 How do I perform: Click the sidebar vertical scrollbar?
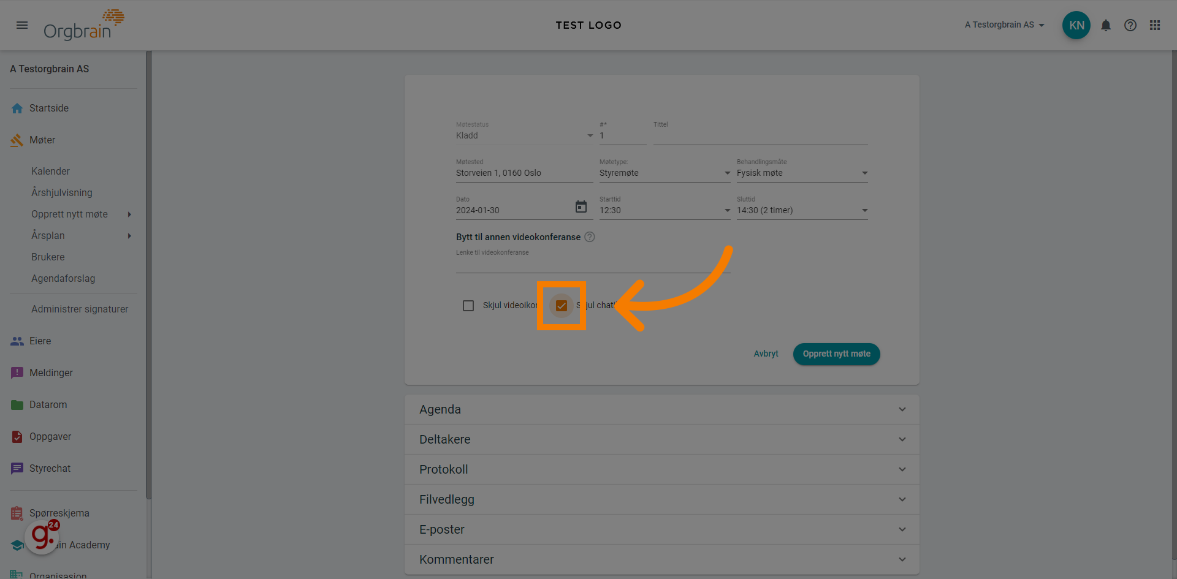pos(148,276)
